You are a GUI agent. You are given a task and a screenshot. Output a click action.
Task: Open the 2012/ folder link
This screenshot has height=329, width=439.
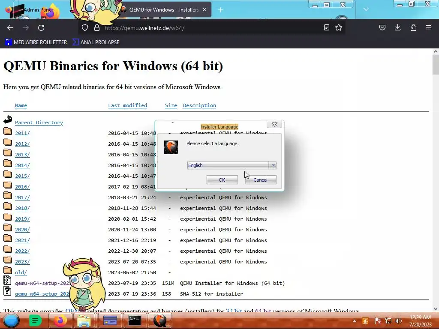[x=22, y=144]
